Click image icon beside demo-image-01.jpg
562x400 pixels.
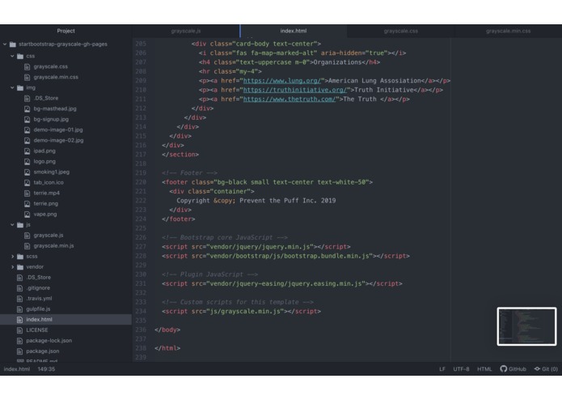27,130
